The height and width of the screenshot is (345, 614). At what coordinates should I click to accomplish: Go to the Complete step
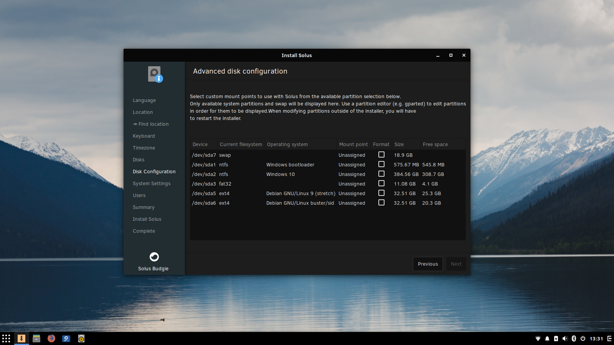click(144, 231)
